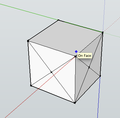Viewport: 120px width, 118px height.
Task: Click the rear top vertex on green axis
Action: [58, 20]
